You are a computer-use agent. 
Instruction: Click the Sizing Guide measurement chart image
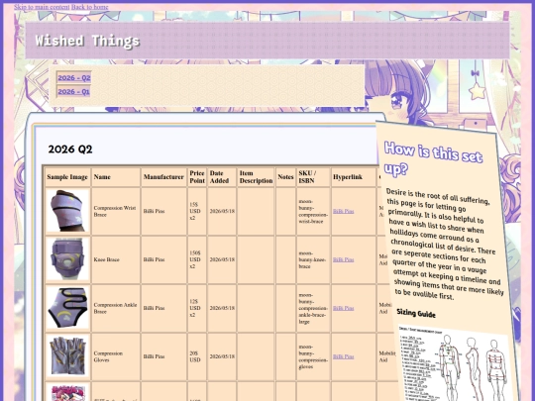[x=456, y=363]
